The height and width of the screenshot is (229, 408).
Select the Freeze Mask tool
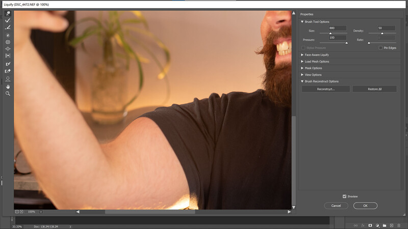(8, 64)
